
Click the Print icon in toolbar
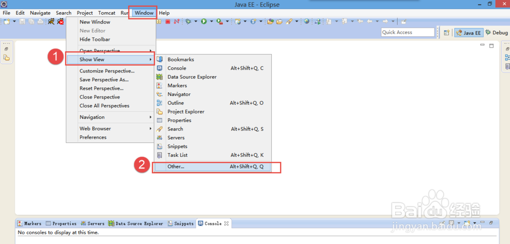40,21
